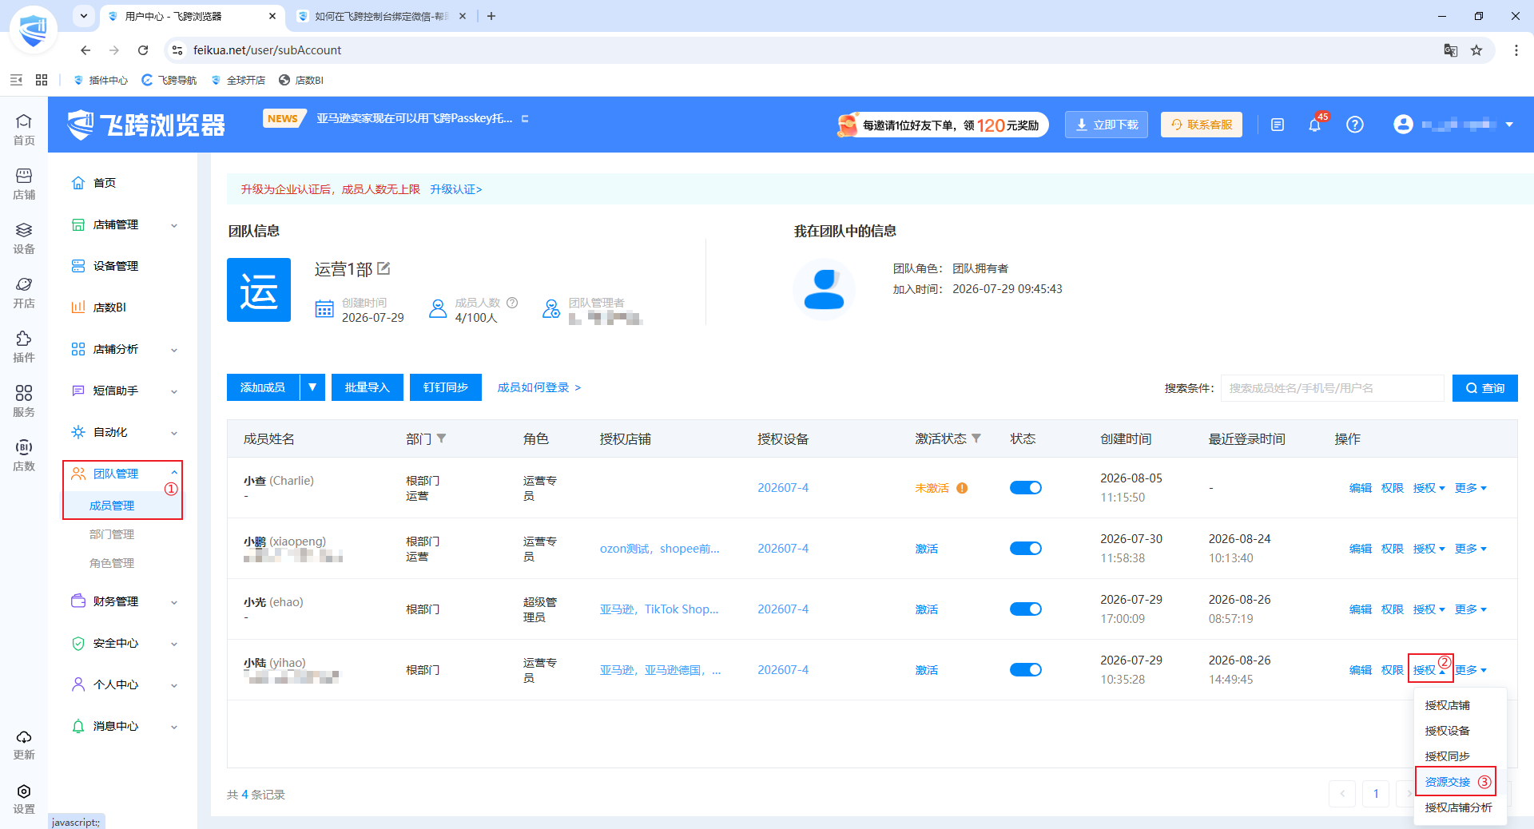
Task: Click the translate icon in the address bar
Action: coord(1451,50)
